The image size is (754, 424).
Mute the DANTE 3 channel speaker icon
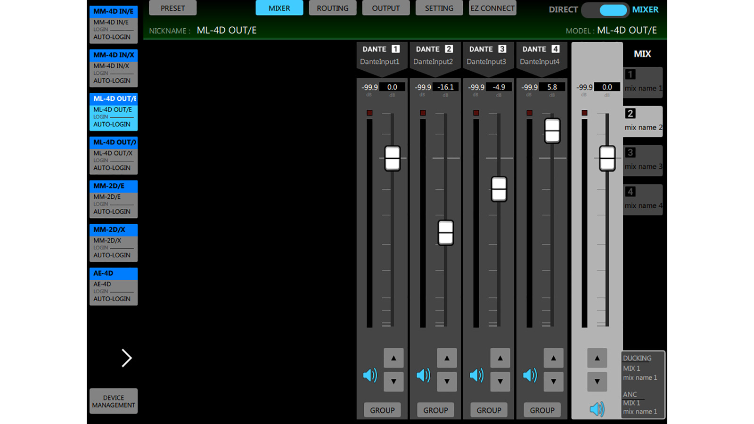click(476, 375)
